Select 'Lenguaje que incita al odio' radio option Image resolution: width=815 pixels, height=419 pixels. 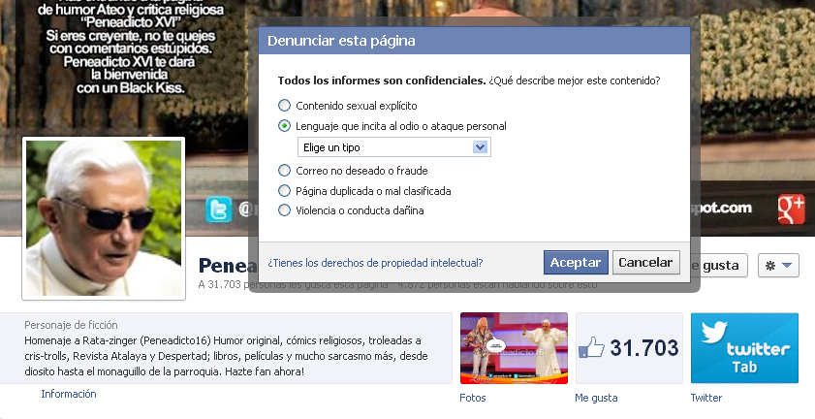tap(284, 126)
